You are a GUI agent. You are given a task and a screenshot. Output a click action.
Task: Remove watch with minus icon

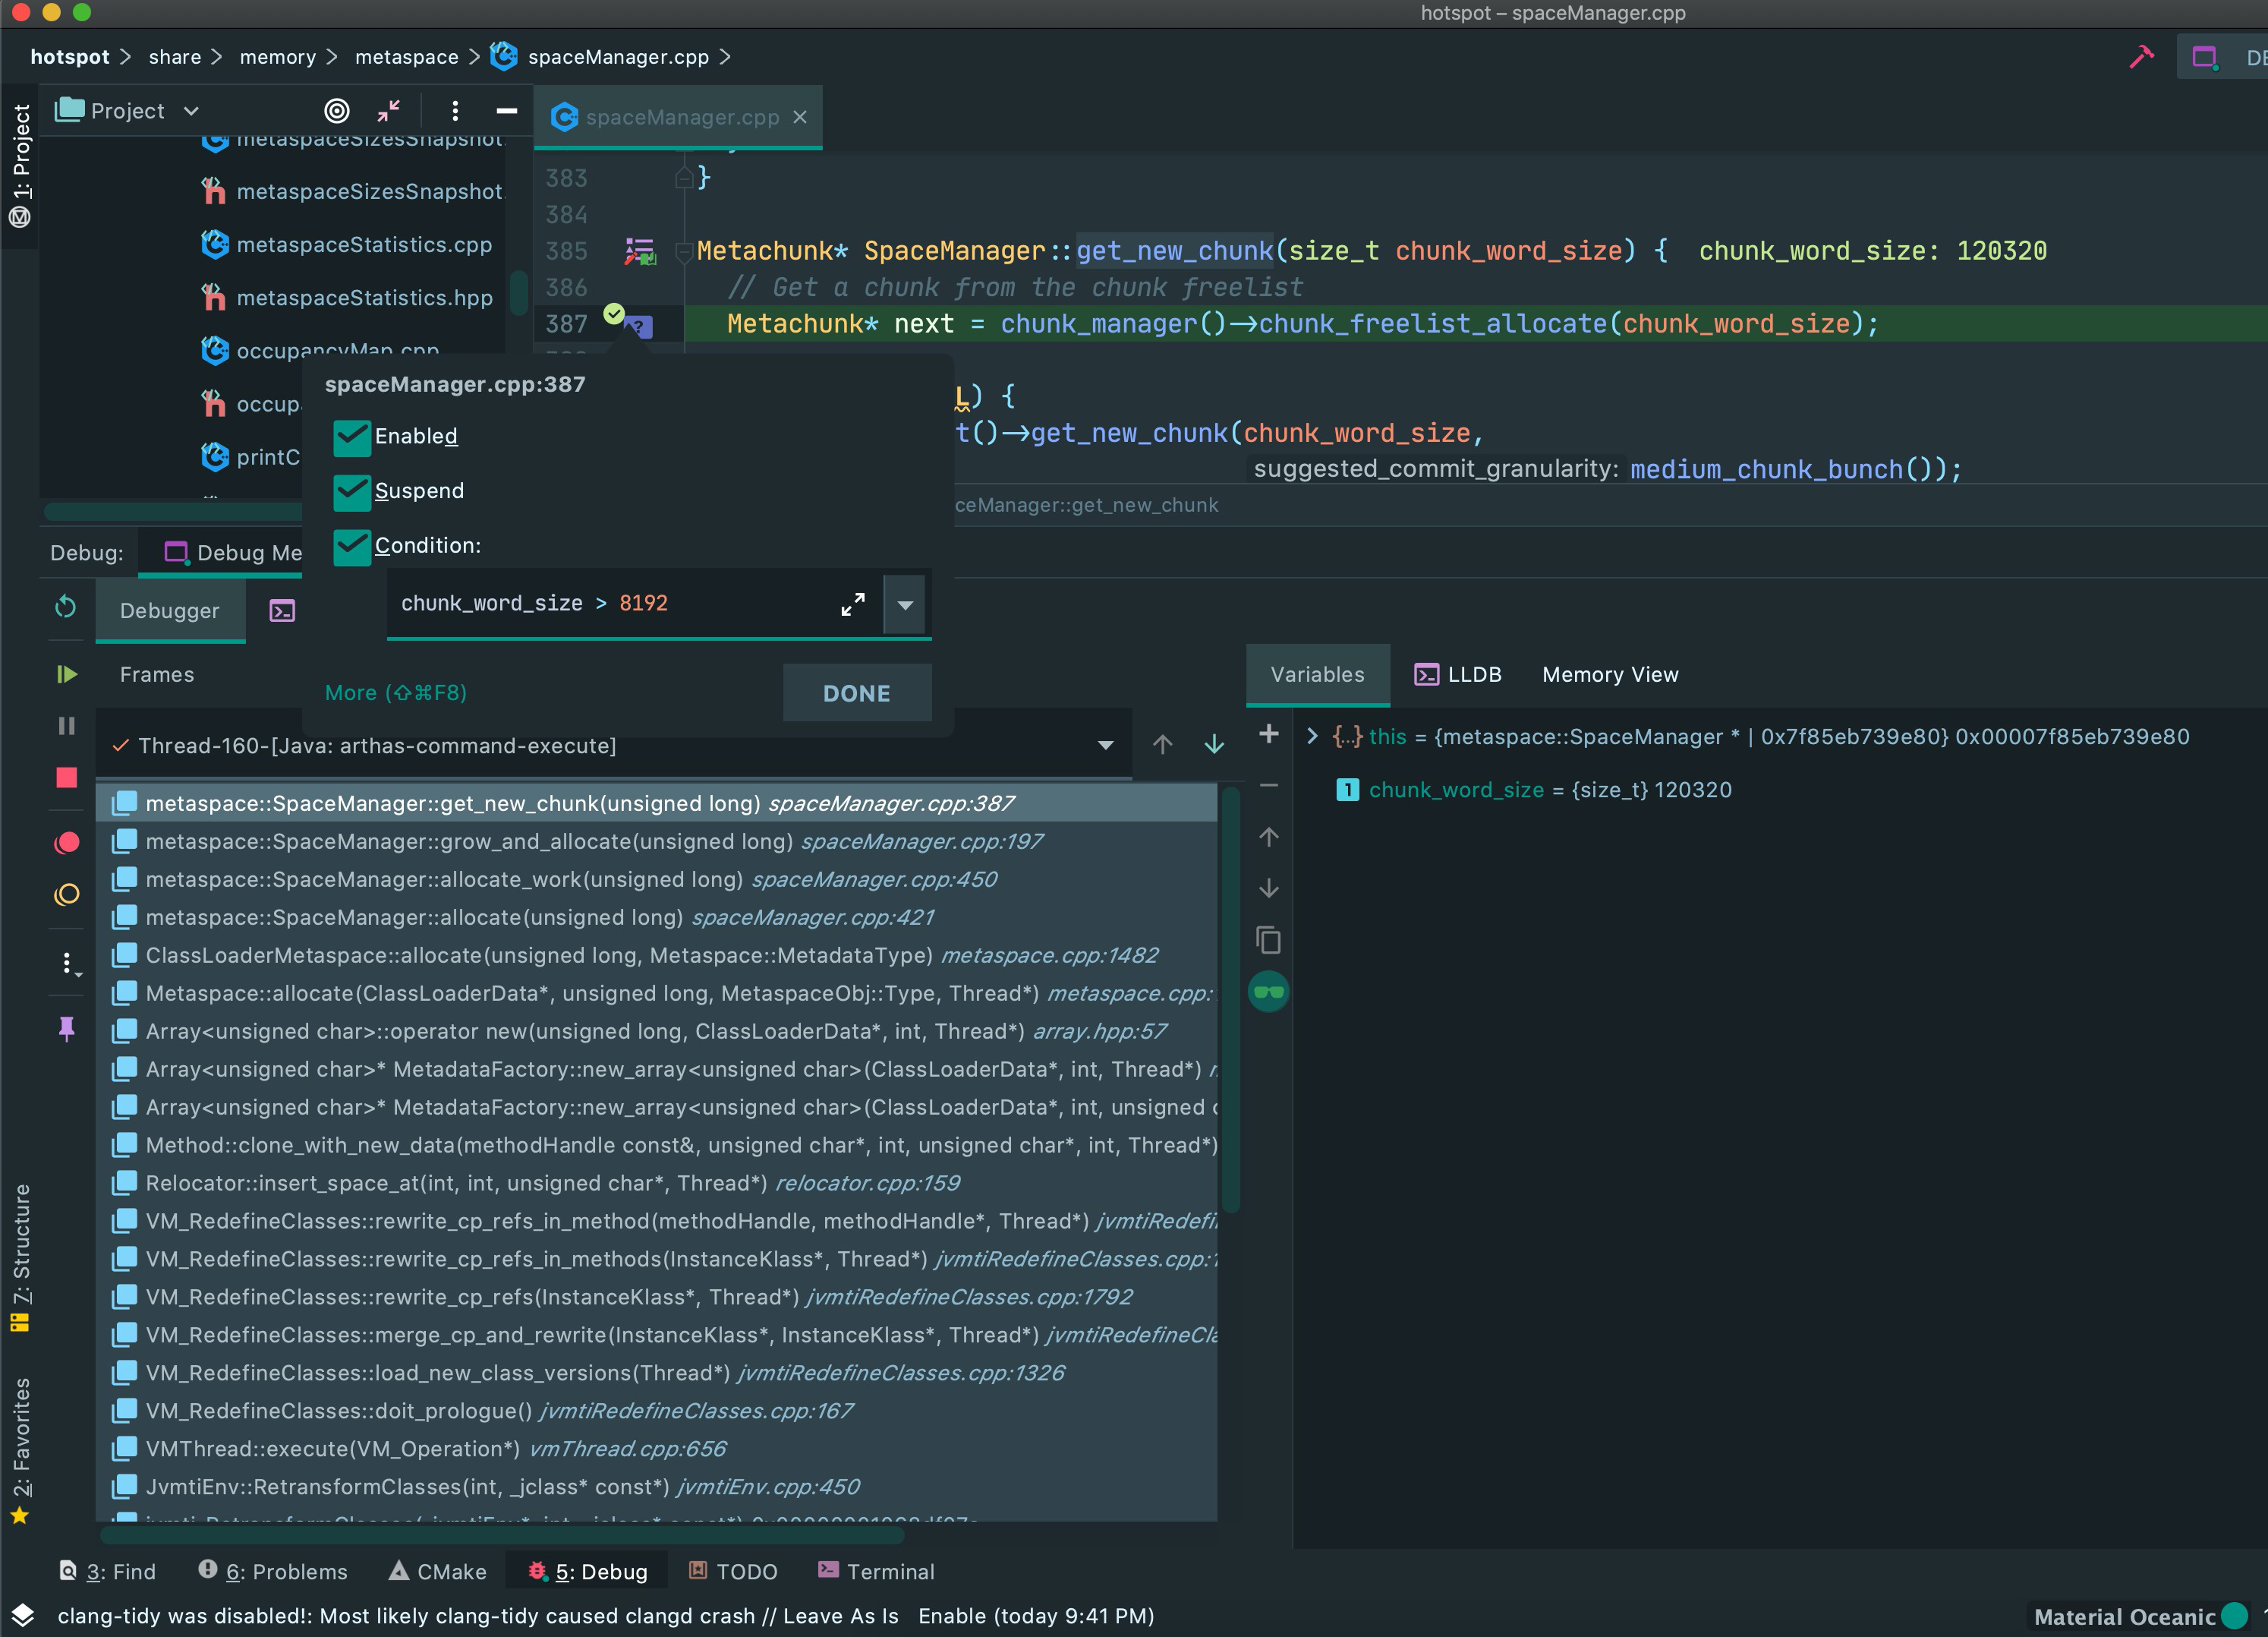pos(1268,787)
